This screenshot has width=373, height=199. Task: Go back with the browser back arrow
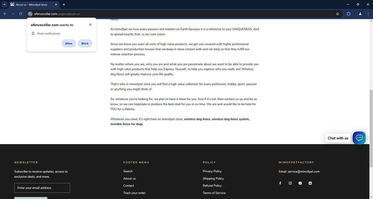(x=5, y=14)
